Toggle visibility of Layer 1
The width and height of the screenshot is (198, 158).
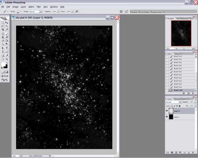coord(167,117)
